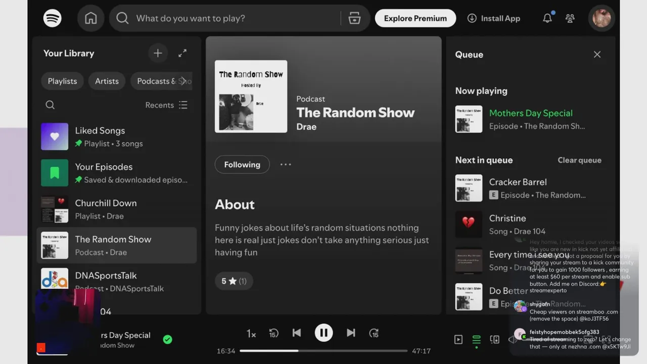Viewport: 647px width, 364px height.
Task: Play Do Better episode from queue
Action: 529,297
